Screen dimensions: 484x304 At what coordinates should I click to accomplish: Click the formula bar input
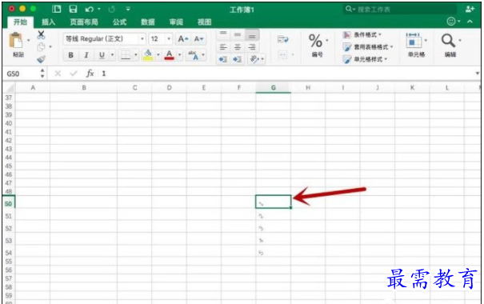click(x=287, y=74)
